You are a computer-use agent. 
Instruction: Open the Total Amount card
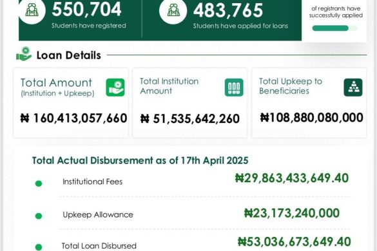[71, 103]
